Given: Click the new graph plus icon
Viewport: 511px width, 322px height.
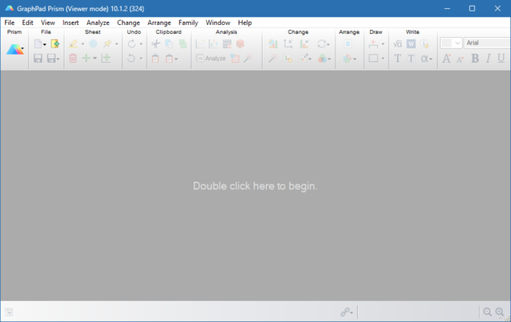Looking at the screenshot, I should coord(106,58).
